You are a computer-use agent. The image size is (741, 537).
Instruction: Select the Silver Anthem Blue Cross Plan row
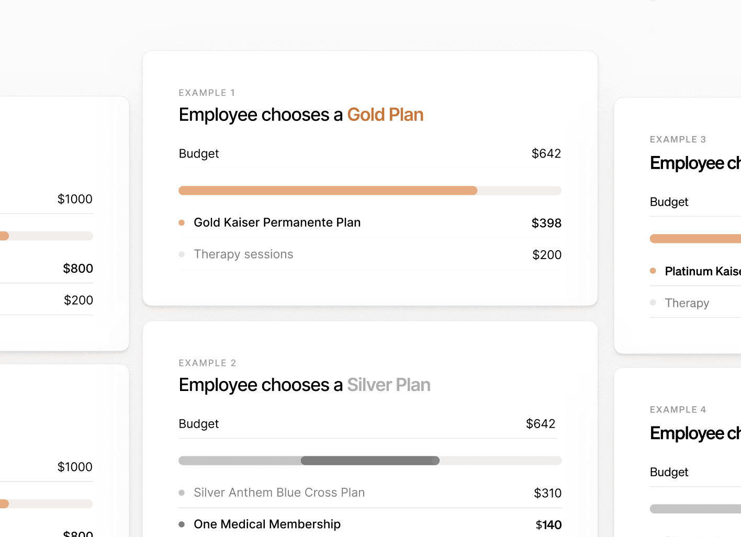point(279,493)
